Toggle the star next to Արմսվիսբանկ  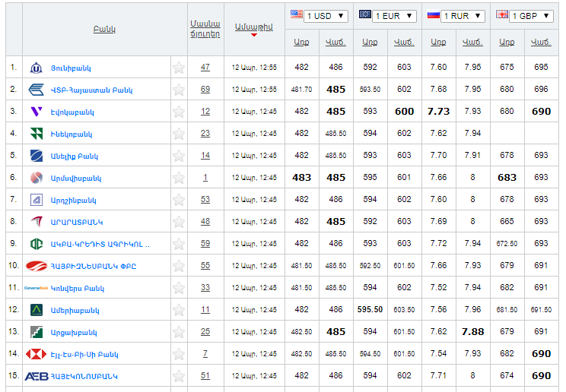(x=179, y=178)
